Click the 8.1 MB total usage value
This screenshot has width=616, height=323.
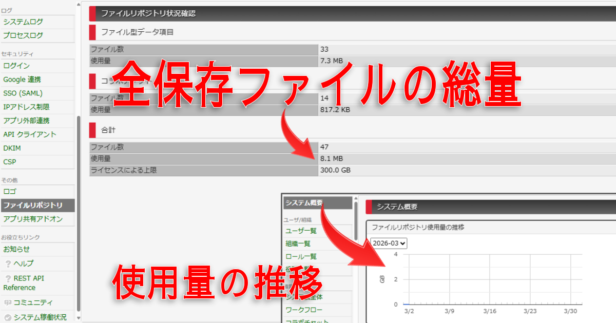pos(331,158)
